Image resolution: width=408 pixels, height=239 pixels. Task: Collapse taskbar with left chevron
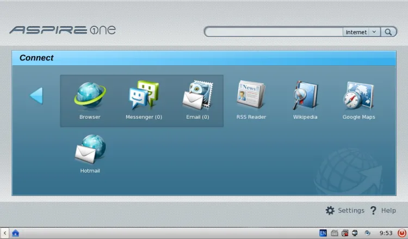coord(5,233)
